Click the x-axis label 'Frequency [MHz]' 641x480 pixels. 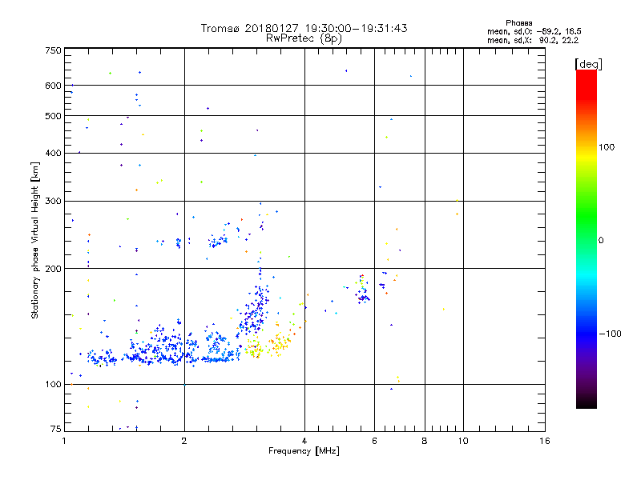click(304, 451)
